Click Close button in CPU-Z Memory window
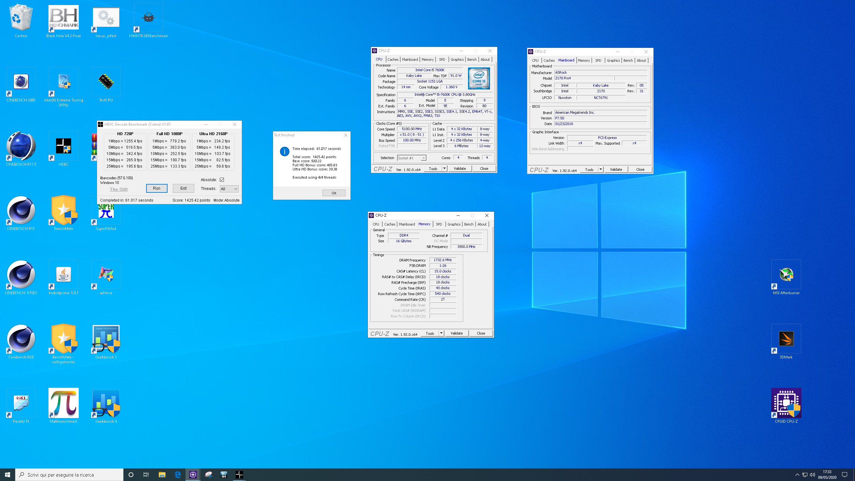Image resolution: width=855 pixels, height=481 pixels. (x=481, y=333)
